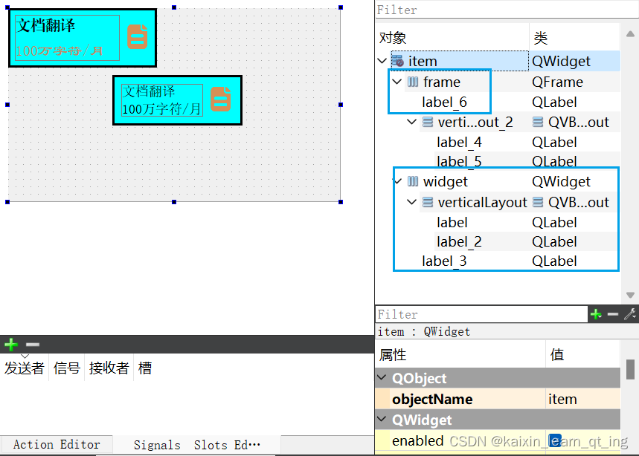The width and height of the screenshot is (639, 456).
Task: Collapse the QObject section in property editor
Action: click(x=380, y=378)
